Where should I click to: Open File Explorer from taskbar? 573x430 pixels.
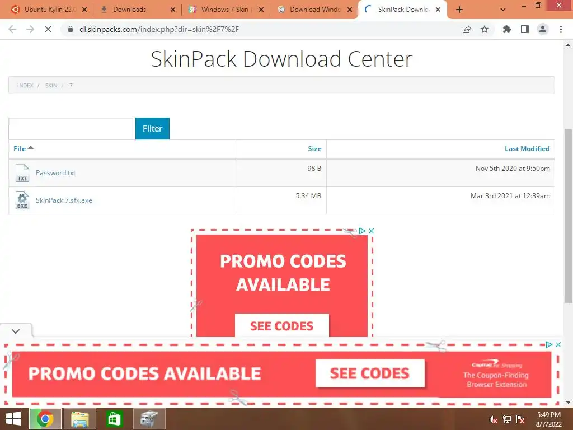80,419
